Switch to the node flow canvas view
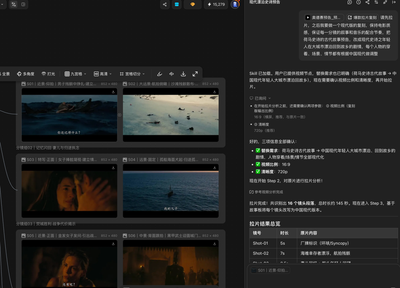 point(14,4)
